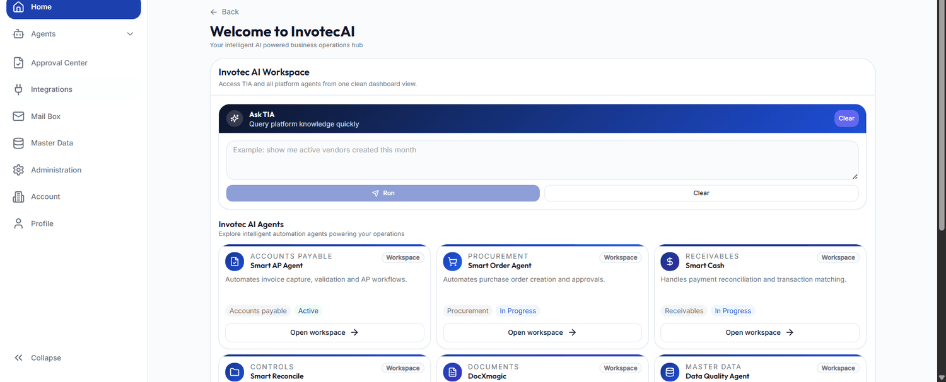Click into the Ask TIA query text area
The height and width of the screenshot is (382, 946).
[542, 160]
